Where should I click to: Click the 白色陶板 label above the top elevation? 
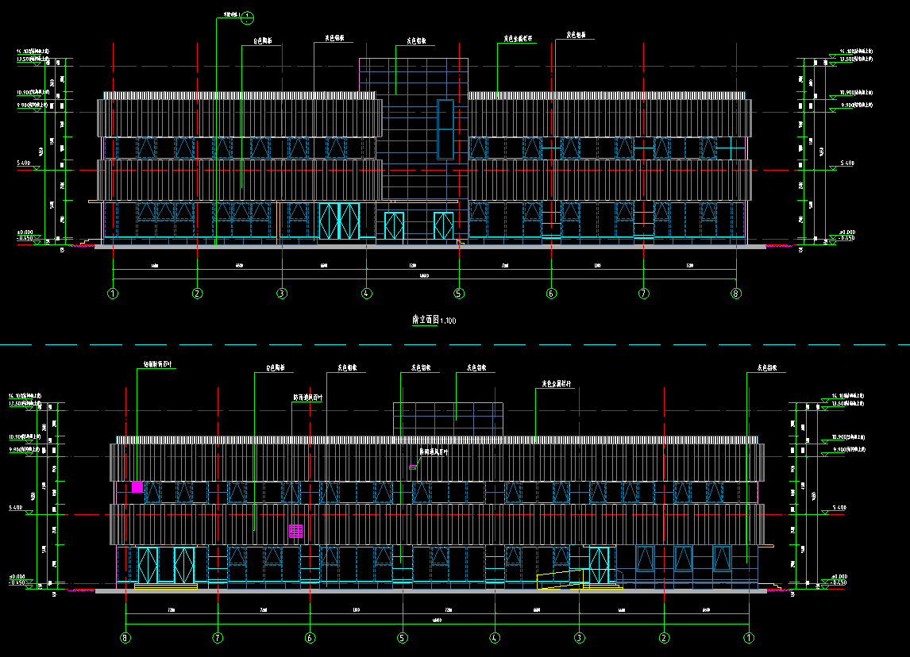[263, 40]
